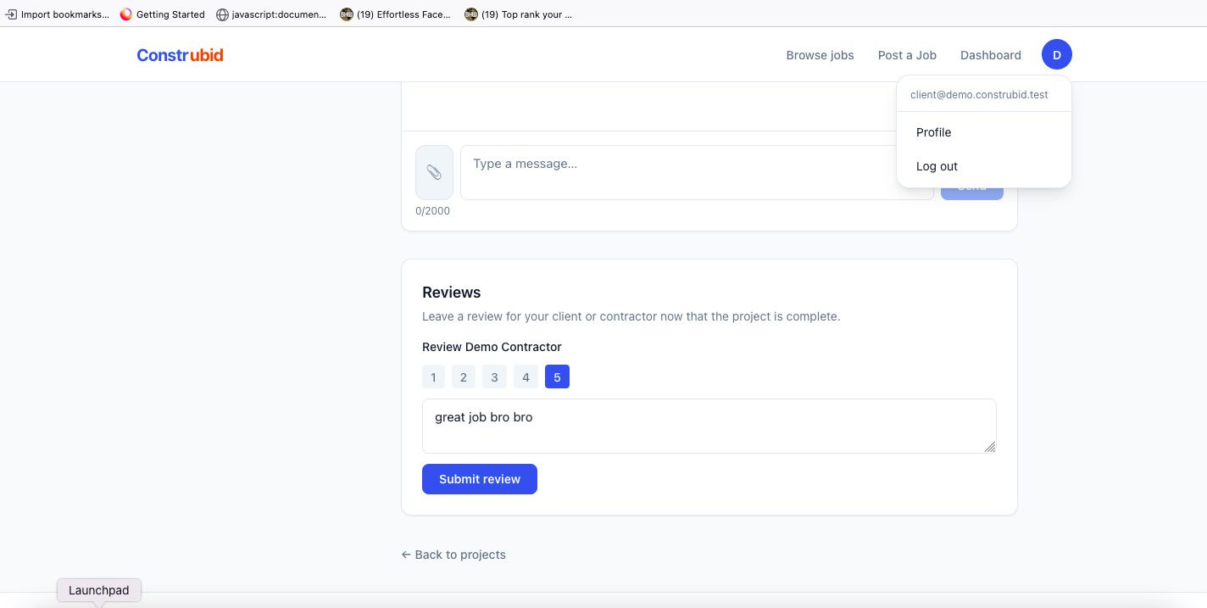Toggle the D user avatar menu
The height and width of the screenshot is (608, 1207).
coord(1056,55)
